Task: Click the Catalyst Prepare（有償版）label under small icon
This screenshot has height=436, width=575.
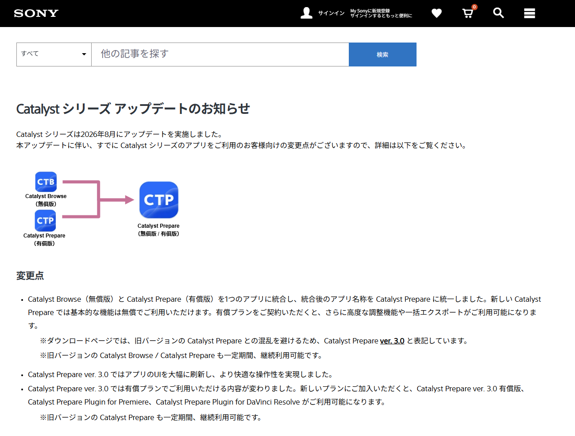Action: (44, 239)
